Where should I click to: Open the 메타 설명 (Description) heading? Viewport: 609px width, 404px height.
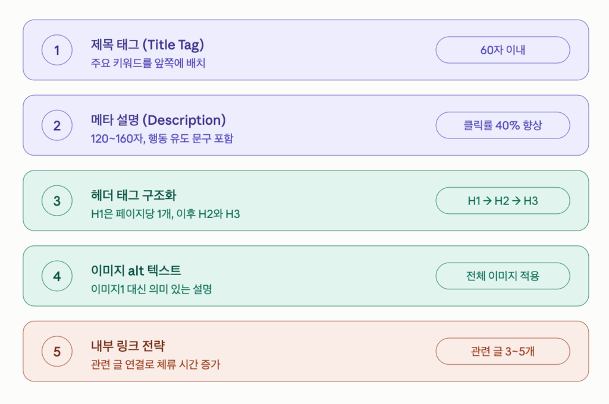coord(158,120)
